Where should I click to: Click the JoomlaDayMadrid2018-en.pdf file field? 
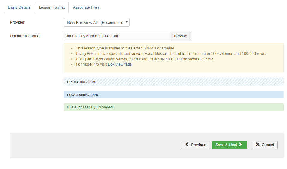[117, 36]
